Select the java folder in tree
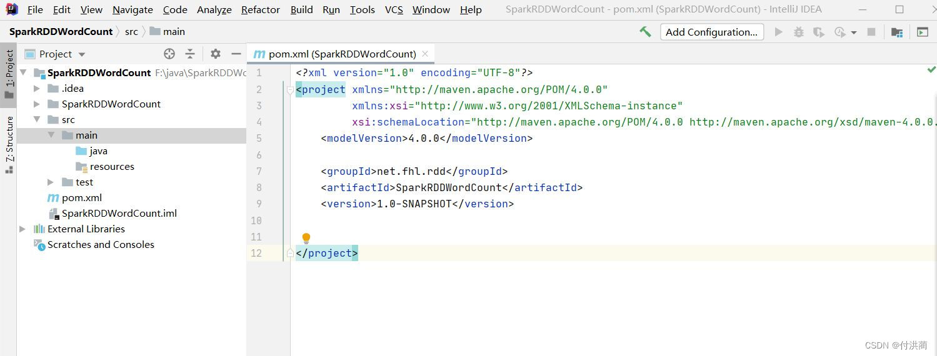 (99, 151)
